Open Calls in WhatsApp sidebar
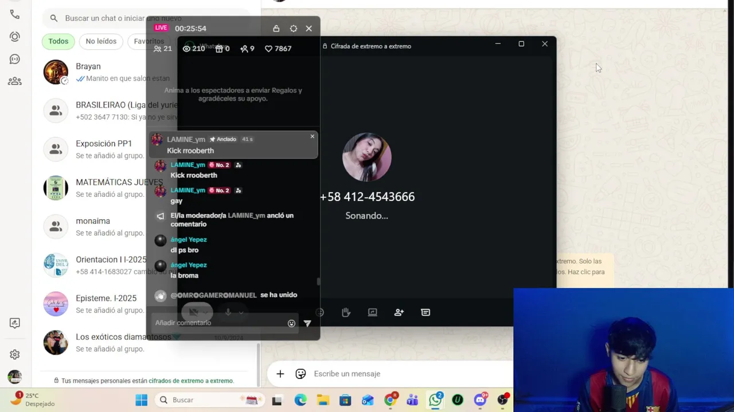 [x=15, y=15]
